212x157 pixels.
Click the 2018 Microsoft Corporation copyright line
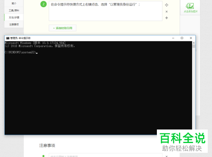(40, 46)
